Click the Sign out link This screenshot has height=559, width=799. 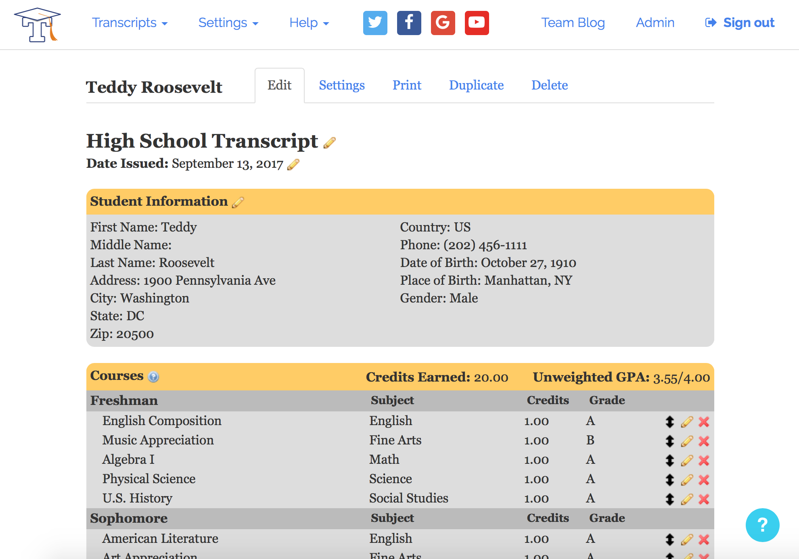click(740, 23)
